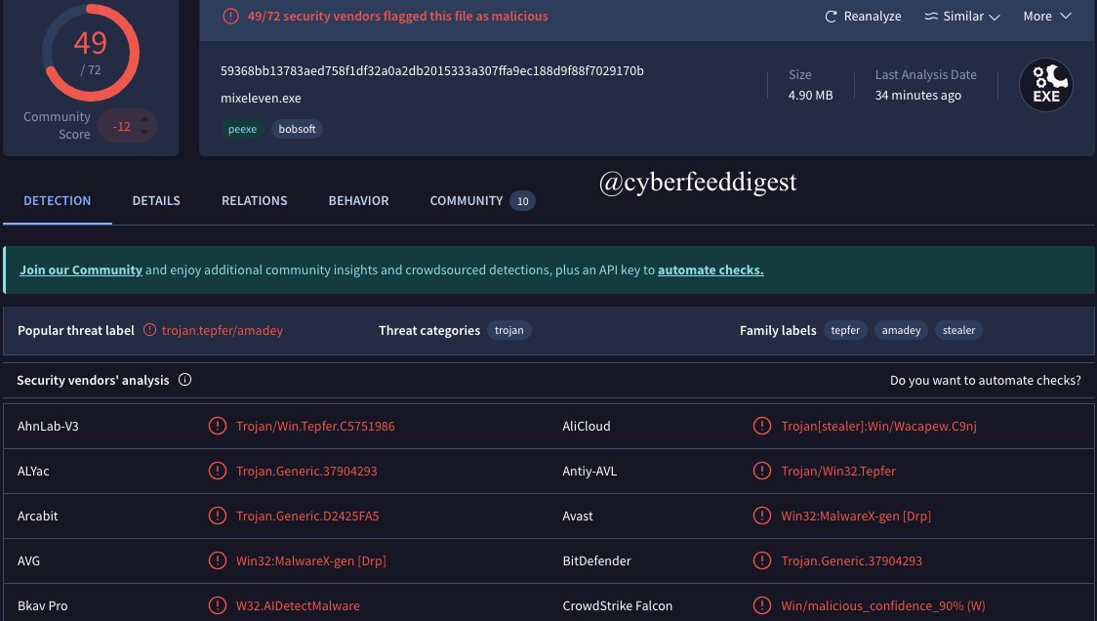Click the Arcabit detection alert icon

pos(218,516)
